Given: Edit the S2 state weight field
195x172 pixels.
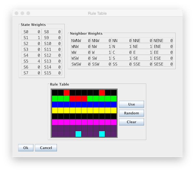Looking at the screenshot, I should click(x=31, y=44).
